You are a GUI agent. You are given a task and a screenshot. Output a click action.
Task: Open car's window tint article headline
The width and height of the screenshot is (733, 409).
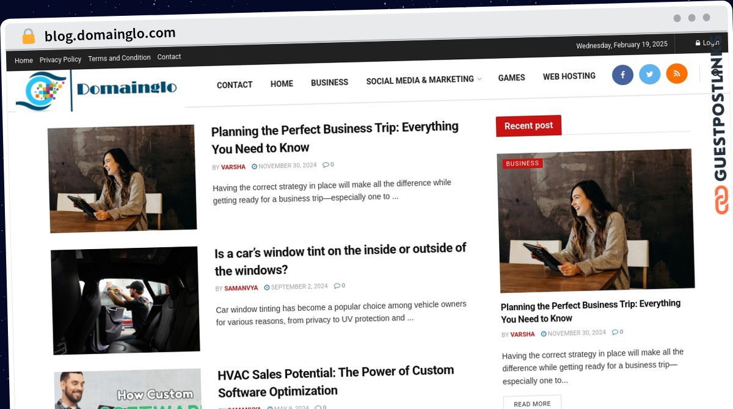click(340, 259)
